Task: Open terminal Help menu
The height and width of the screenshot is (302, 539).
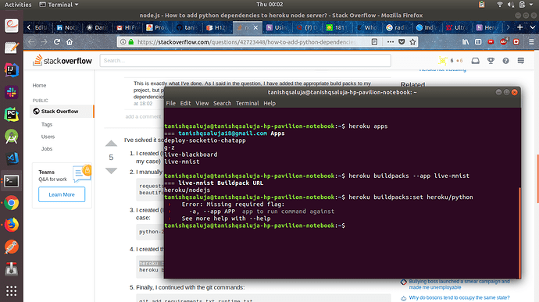Action: click(269, 103)
